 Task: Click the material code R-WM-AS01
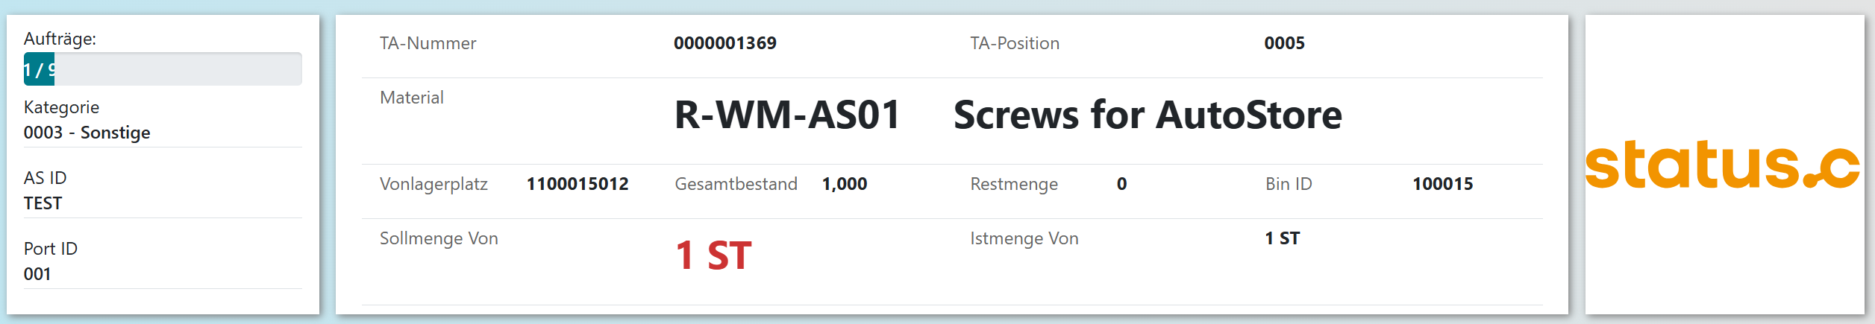click(787, 115)
